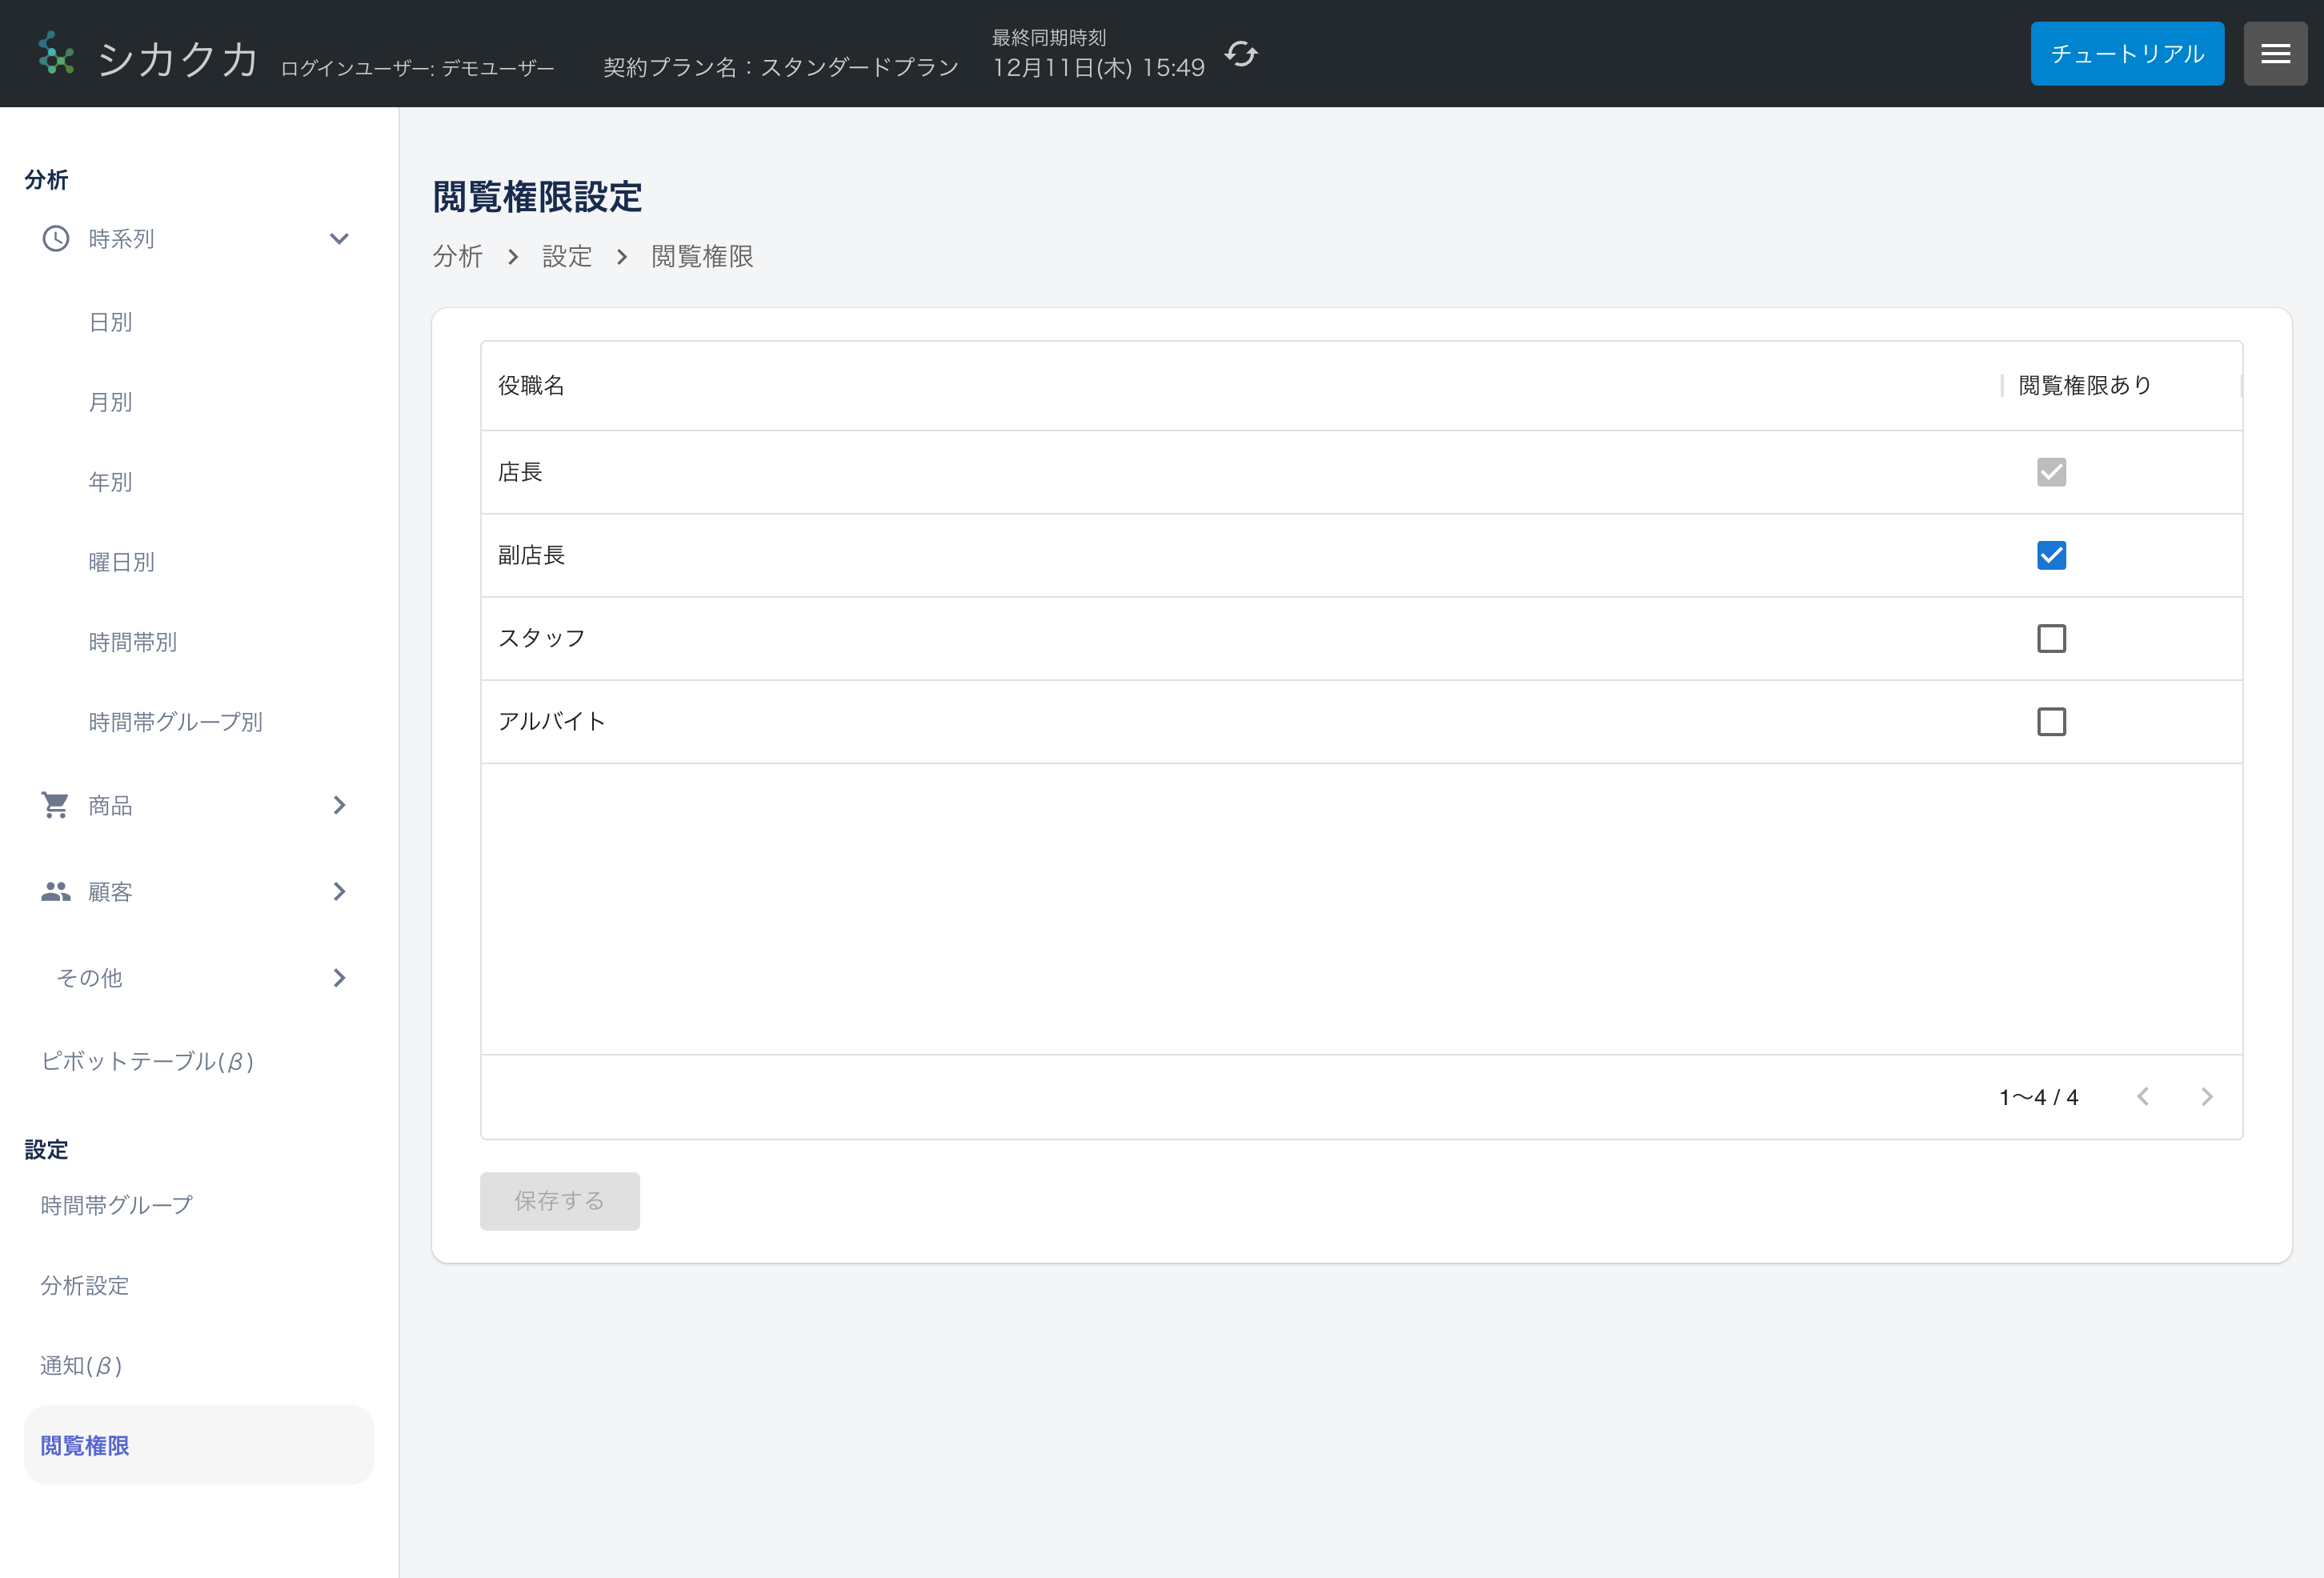Click the 設定 breadcrumb link

(567, 257)
